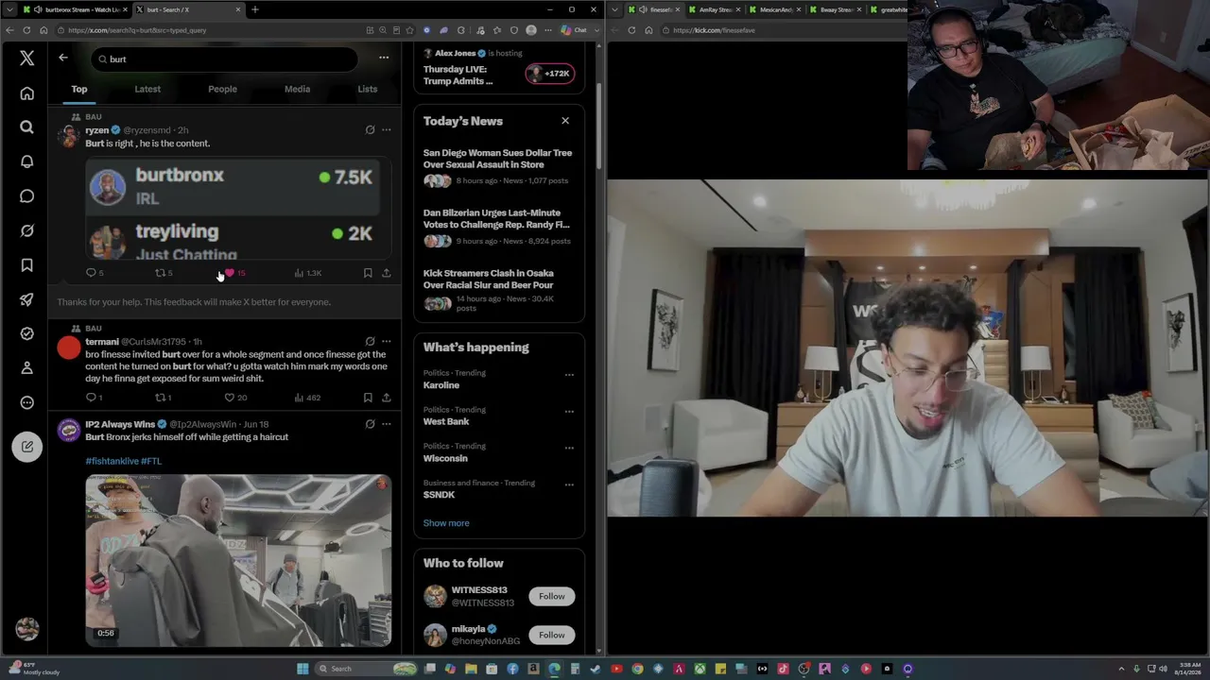This screenshot has height=680, width=1210.
Task: Open Bookmarks from the X sidebar
Action: tap(26, 265)
